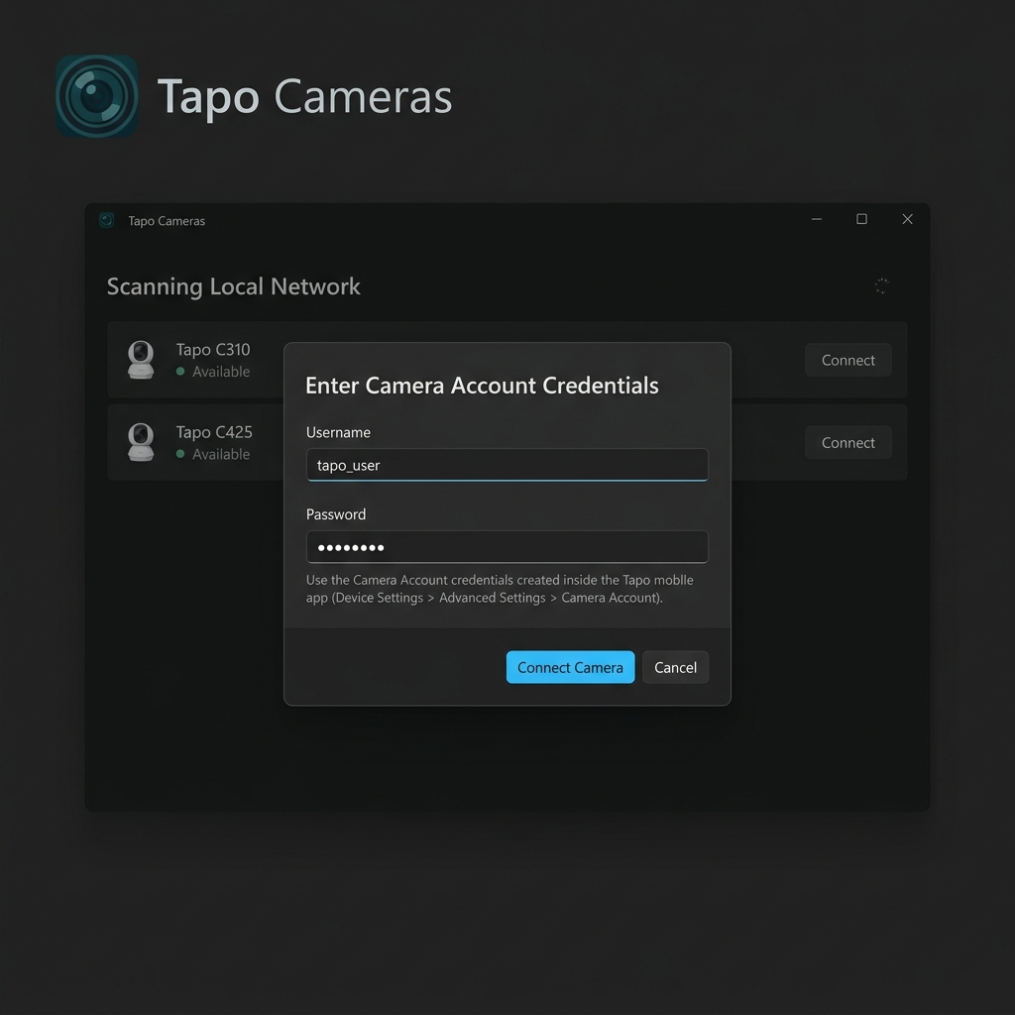Screen dimensions: 1015x1015
Task: Maximize the Tapo Cameras window
Action: [861, 219]
